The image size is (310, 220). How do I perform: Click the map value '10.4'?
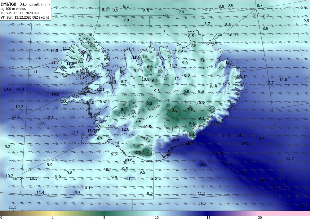click(x=213, y=86)
